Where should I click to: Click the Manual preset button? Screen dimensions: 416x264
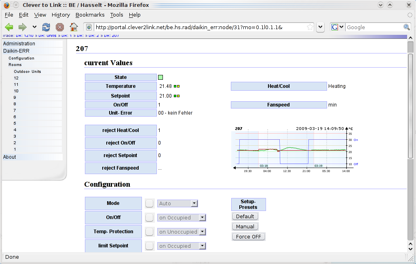pos(245,227)
